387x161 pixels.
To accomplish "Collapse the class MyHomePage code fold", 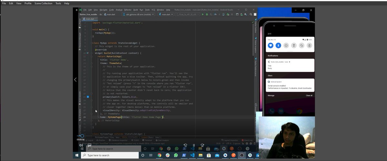I will tap(92, 134).
